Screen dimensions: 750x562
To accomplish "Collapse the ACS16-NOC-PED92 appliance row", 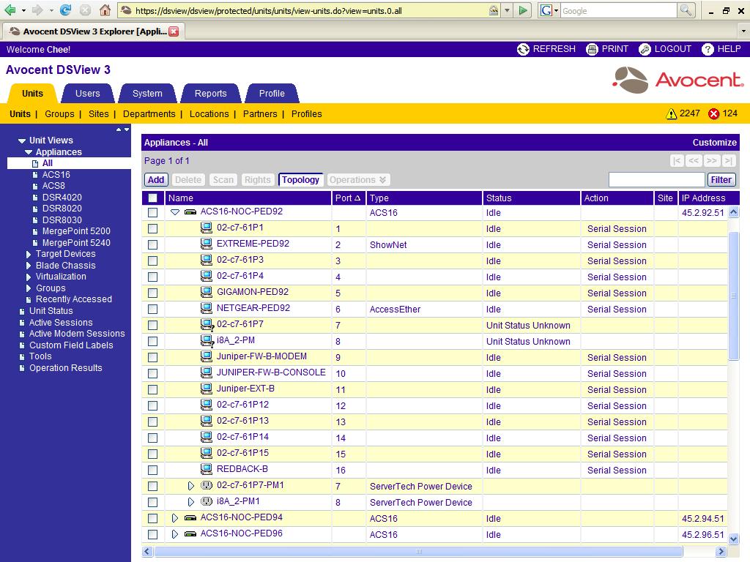I will (x=175, y=212).
